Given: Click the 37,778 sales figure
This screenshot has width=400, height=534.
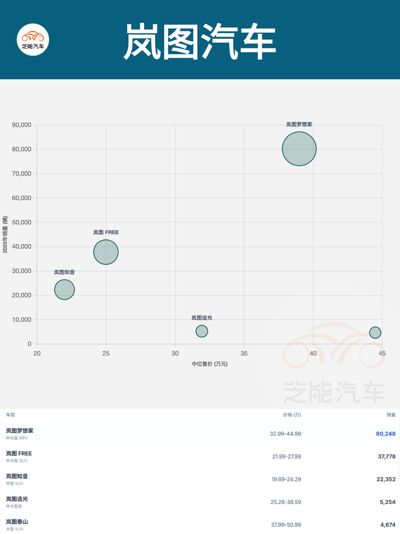Looking at the screenshot, I should click(x=387, y=456).
